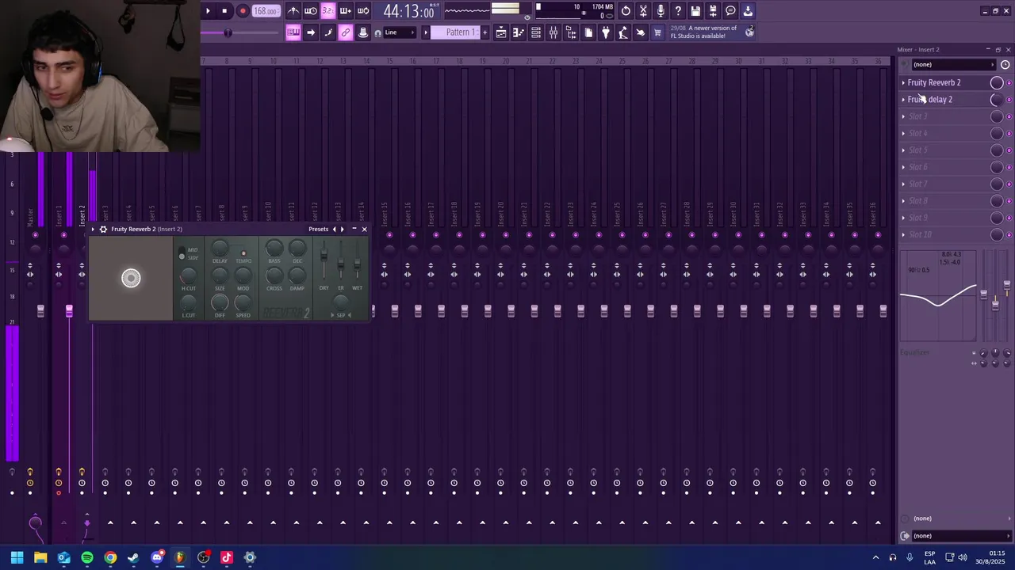Open the Playlist view icon
This screenshot has height=570, width=1015.
[501, 32]
